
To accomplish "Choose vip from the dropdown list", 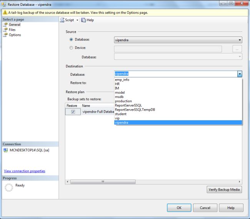I will 178,118.
